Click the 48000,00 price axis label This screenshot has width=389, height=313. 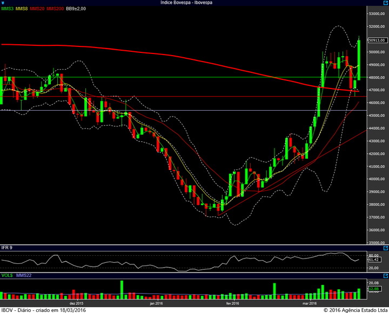click(x=377, y=78)
